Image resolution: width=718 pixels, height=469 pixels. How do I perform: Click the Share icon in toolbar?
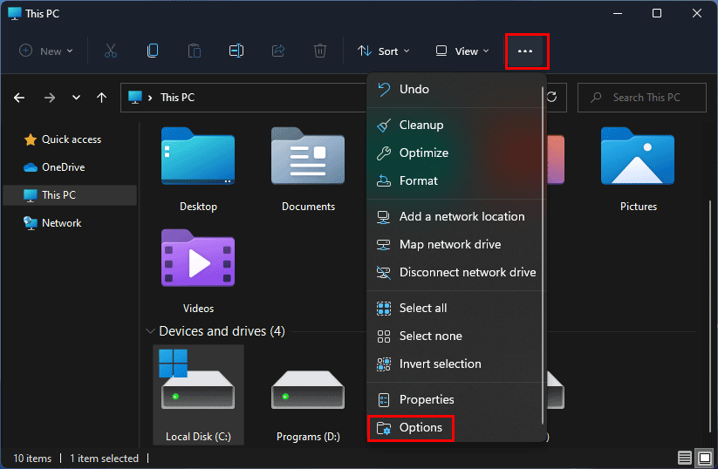[x=278, y=51]
